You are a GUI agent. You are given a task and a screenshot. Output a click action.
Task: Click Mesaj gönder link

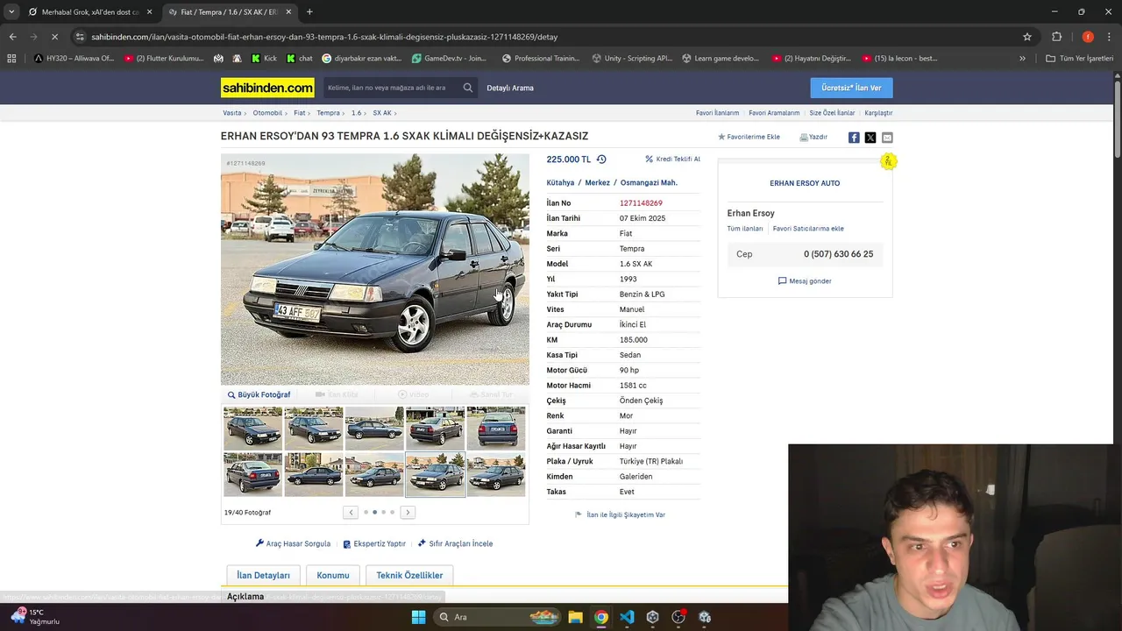point(805,280)
